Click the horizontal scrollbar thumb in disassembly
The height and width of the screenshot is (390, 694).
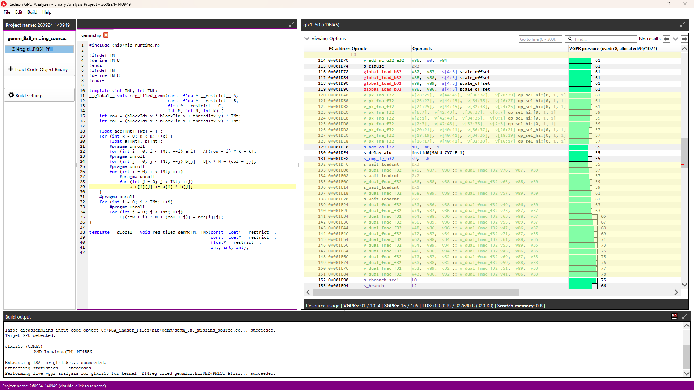pos(415,292)
